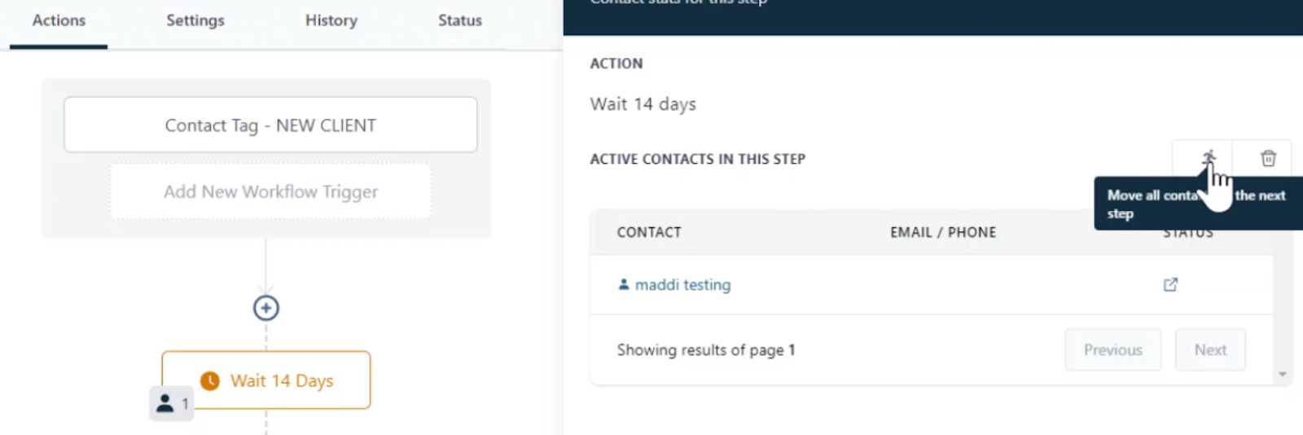The height and width of the screenshot is (435, 1303).
Task: Click the EMAIL / PHONE column header
Action: pyautogui.click(x=943, y=232)
